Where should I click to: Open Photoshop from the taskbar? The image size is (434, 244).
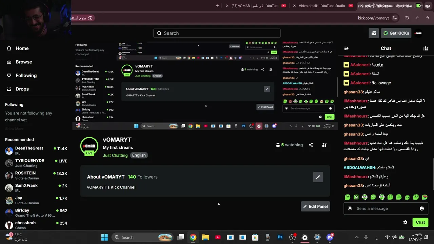click(x=280, y=237)
